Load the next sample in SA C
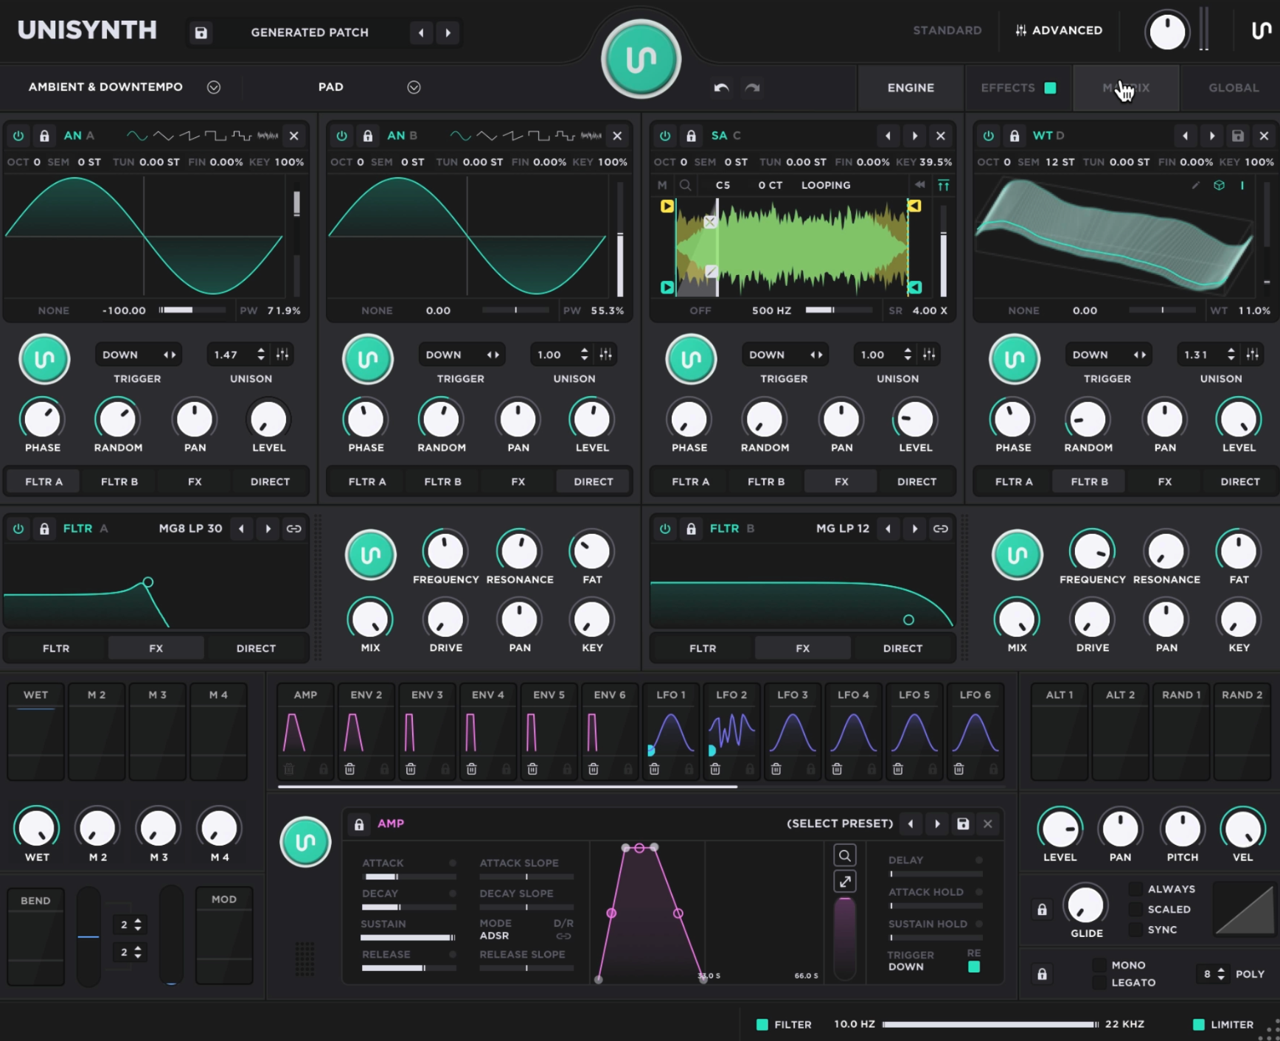The image size is (1280, 1041). coord(914,136)
